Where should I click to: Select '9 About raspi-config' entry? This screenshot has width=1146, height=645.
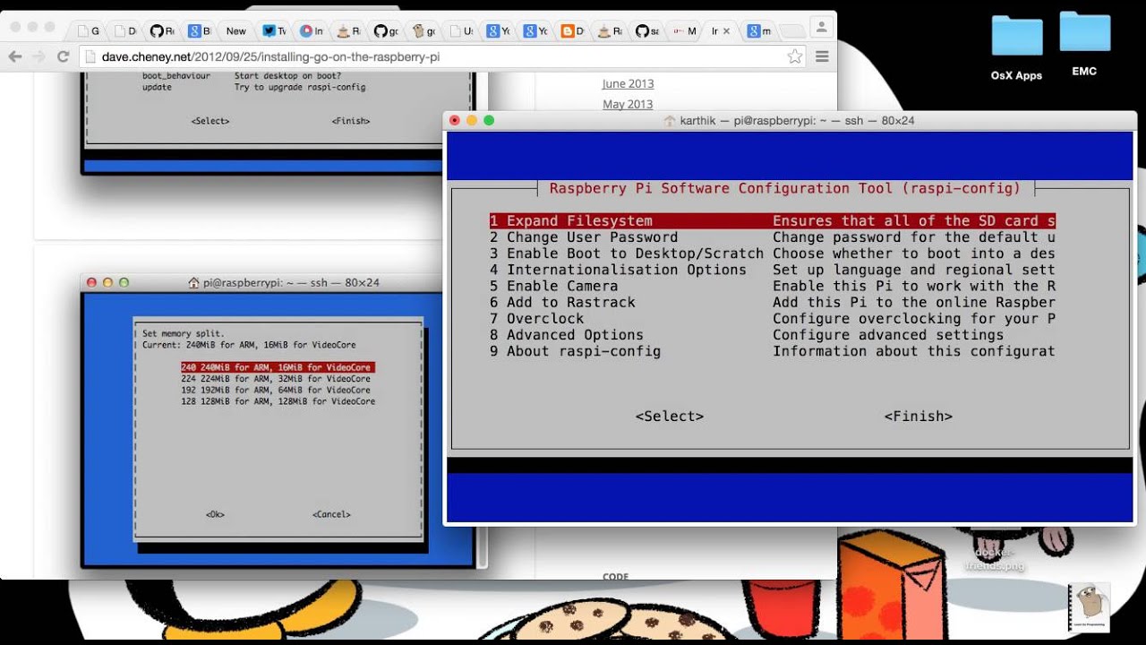click(773, 350)
